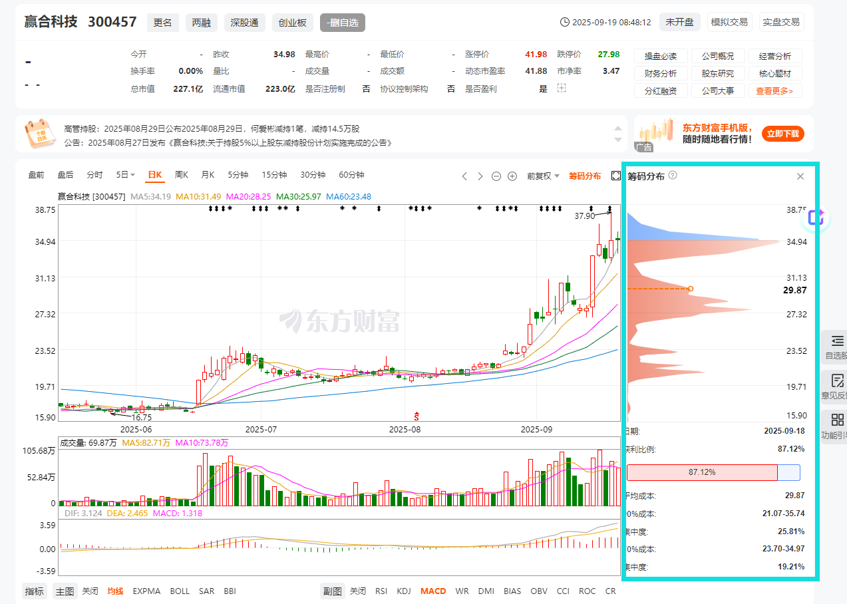Open 意见反馈 sidebar icon
Image resolution: width=847 pixels, height=604 pixels.
tap(836, 386)
